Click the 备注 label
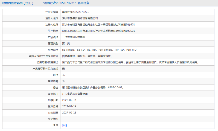The image size is (218, 131). click(x=56, y=88)
